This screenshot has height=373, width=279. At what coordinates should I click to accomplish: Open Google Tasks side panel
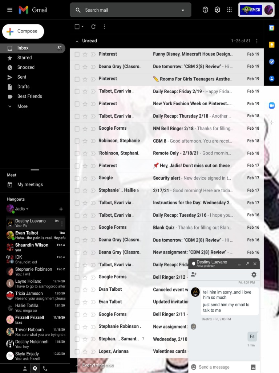272,62
